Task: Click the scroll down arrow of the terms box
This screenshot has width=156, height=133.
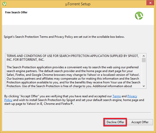Action: click(144, 86)
